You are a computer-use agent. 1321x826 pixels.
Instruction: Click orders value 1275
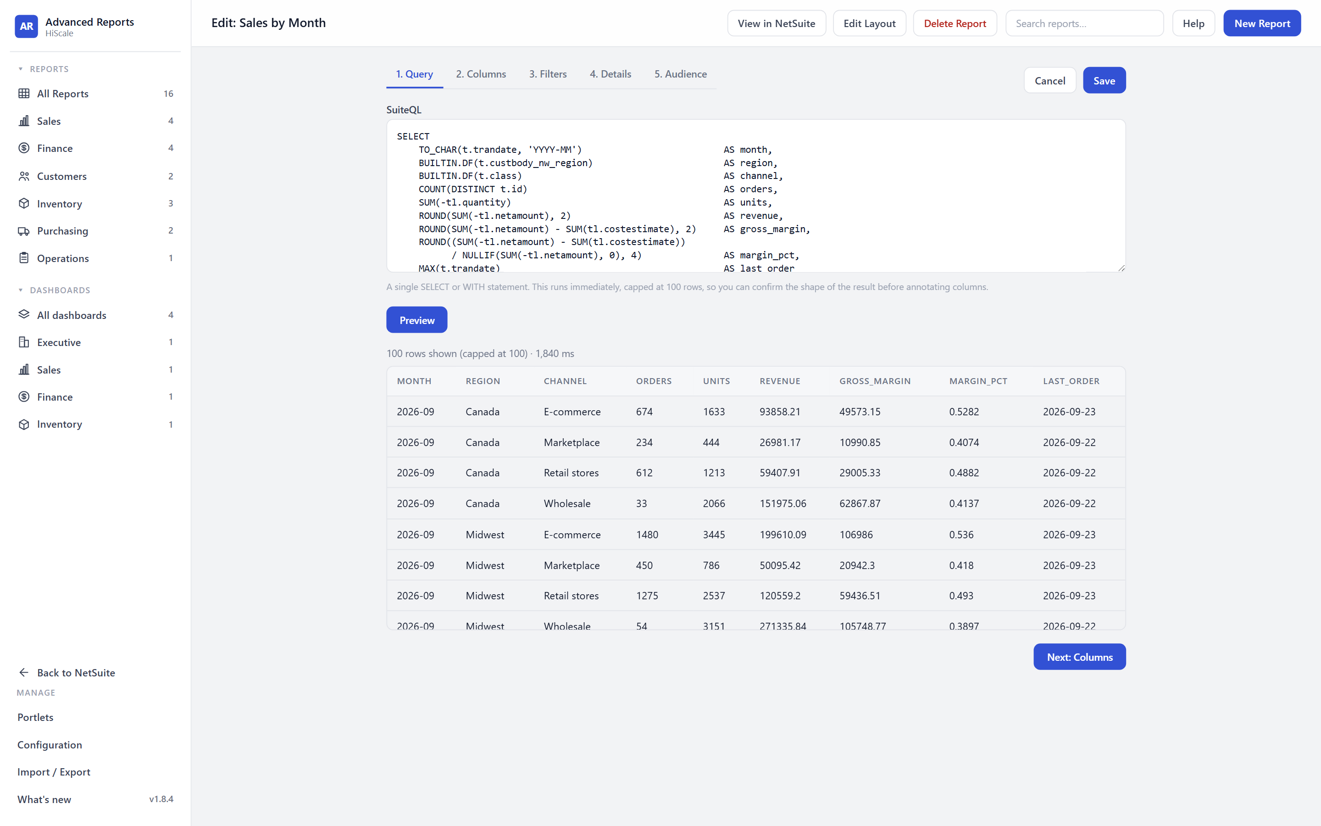[x=647, y=596]
